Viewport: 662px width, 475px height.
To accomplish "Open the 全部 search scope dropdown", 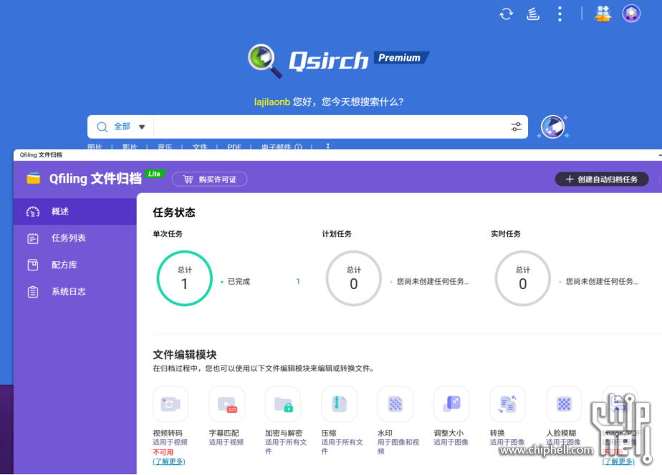I will pyautogui.click(x=130, y=127).
